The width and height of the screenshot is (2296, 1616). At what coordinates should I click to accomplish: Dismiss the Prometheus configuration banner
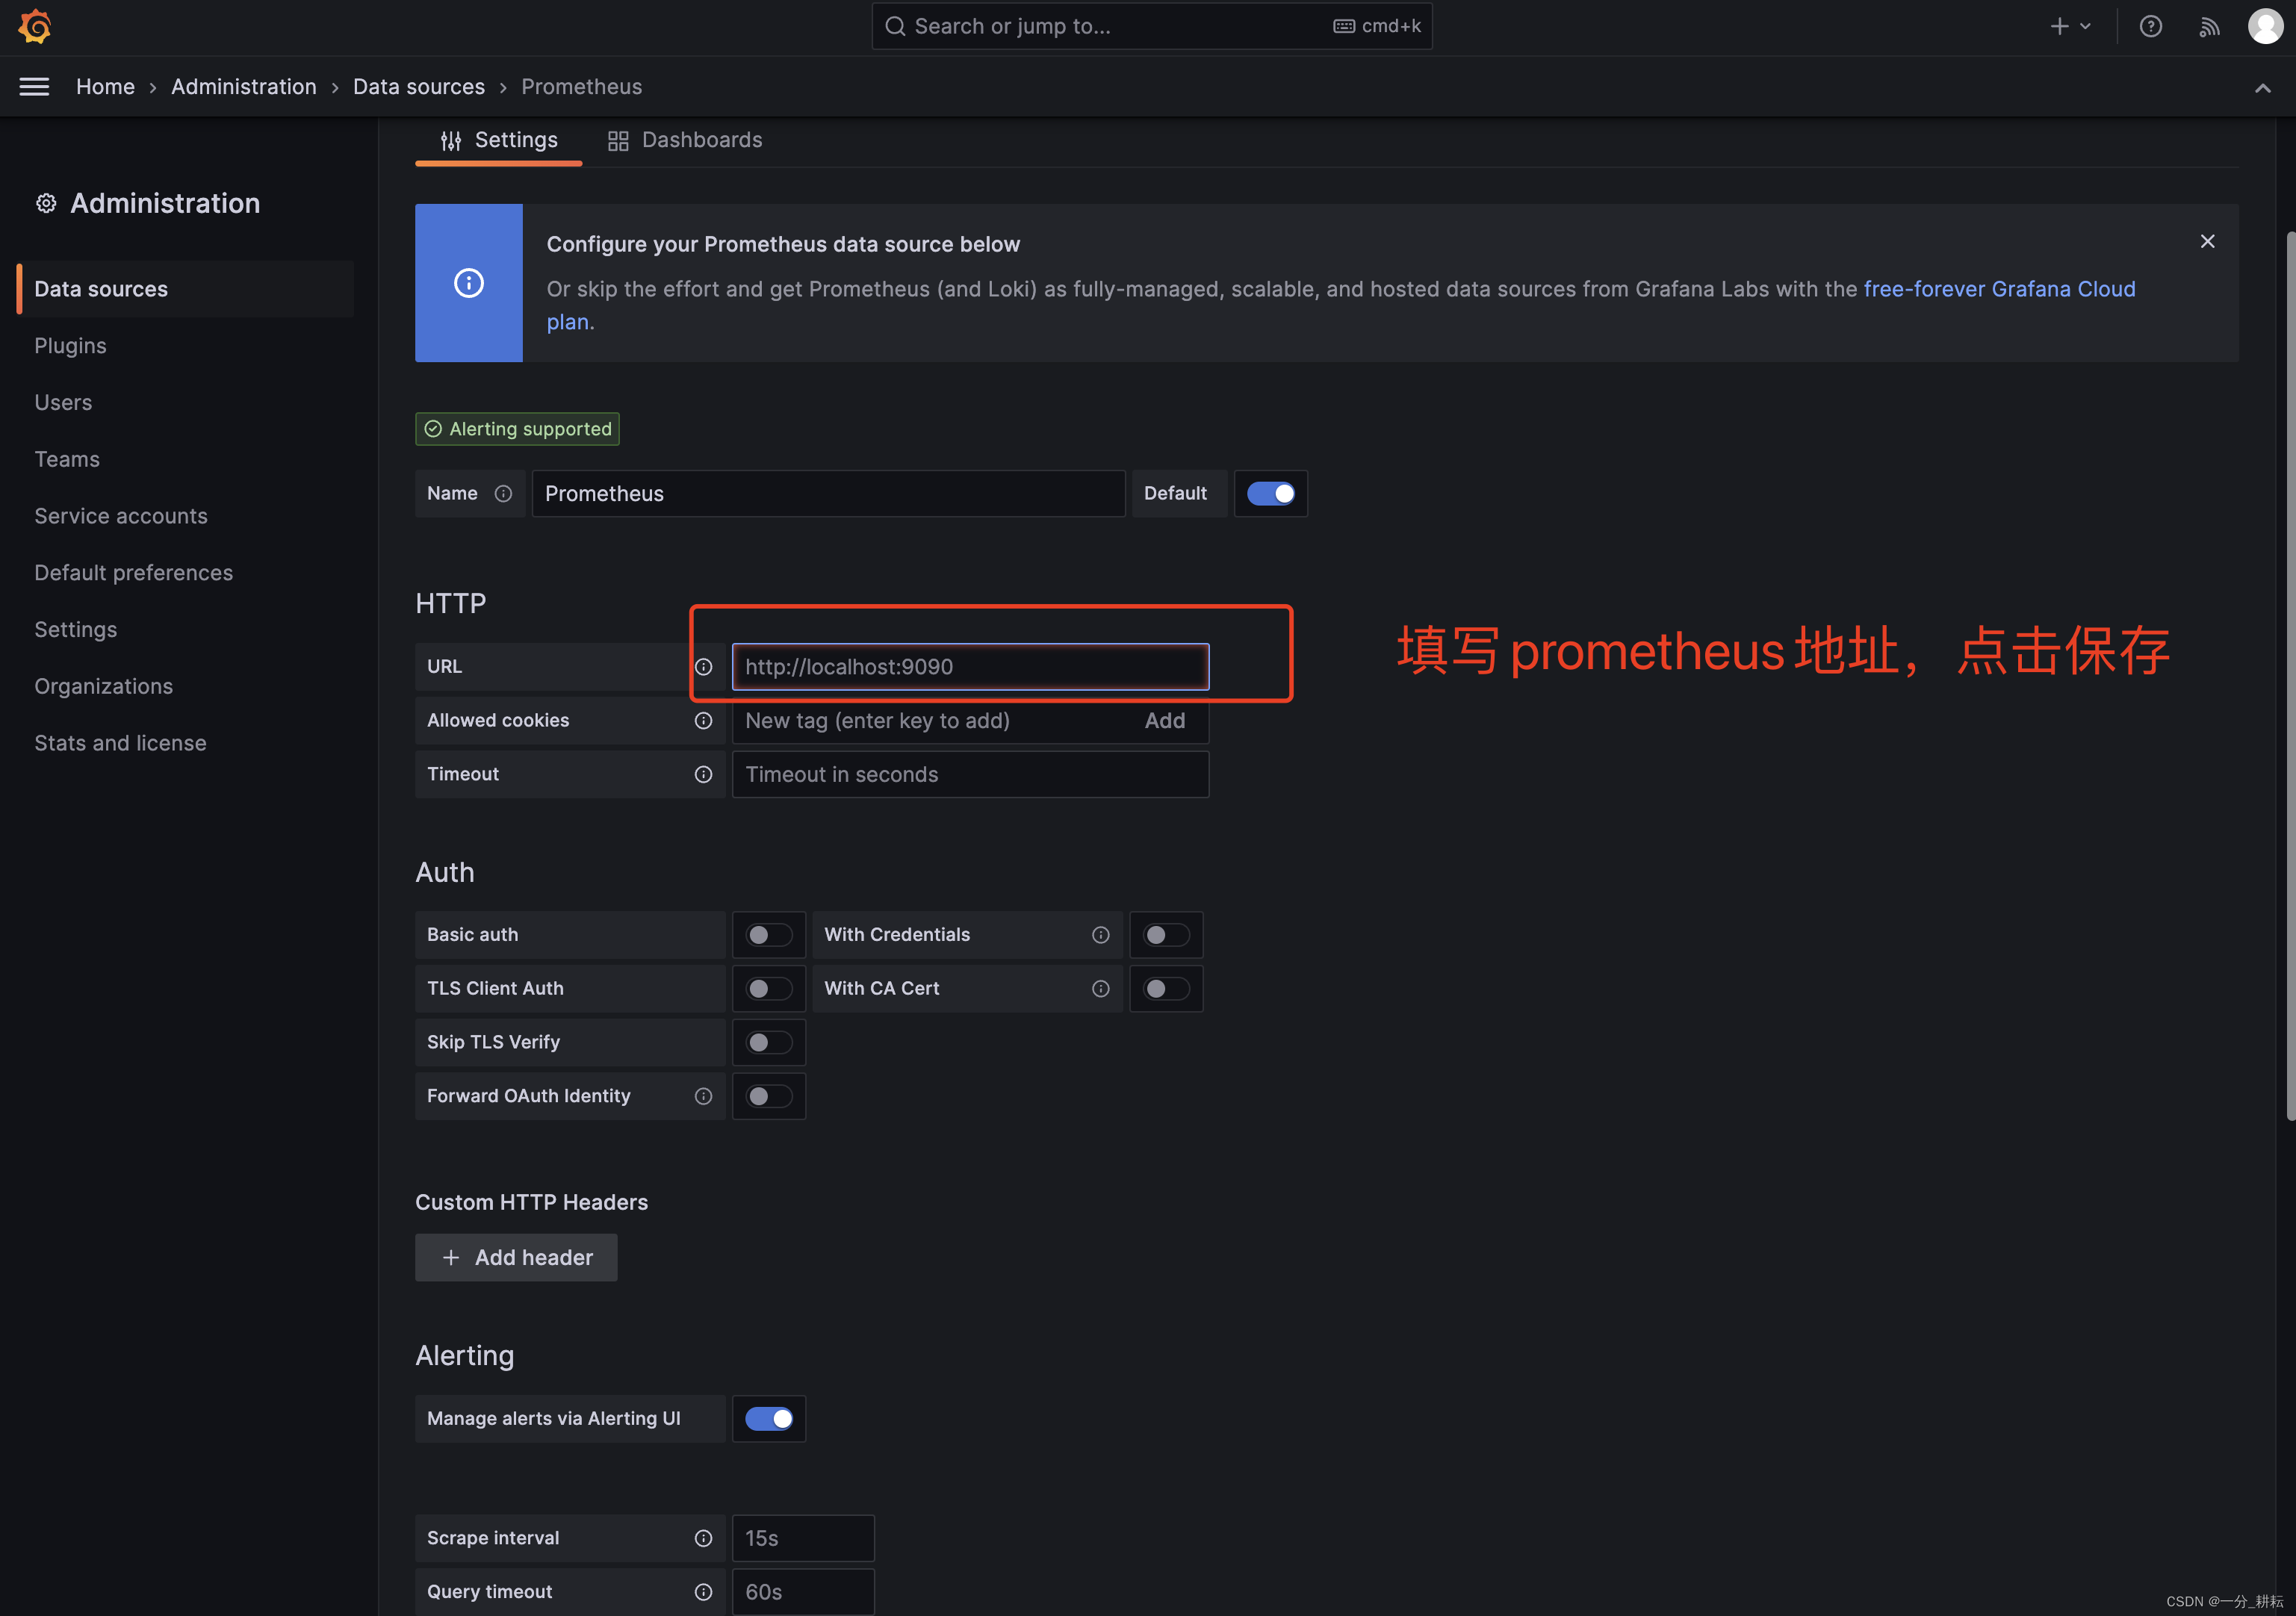(2207, 241)
